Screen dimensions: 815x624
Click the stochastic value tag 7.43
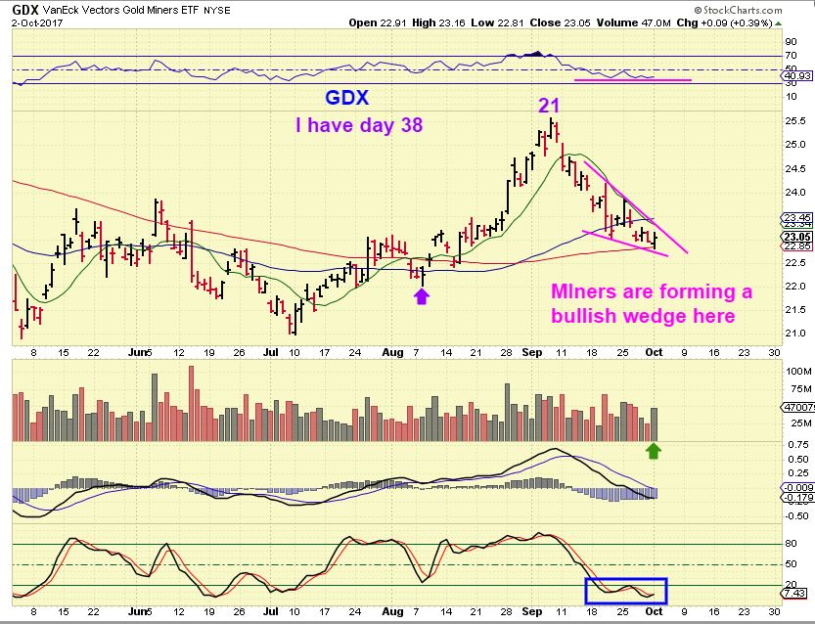click(795, 594)
